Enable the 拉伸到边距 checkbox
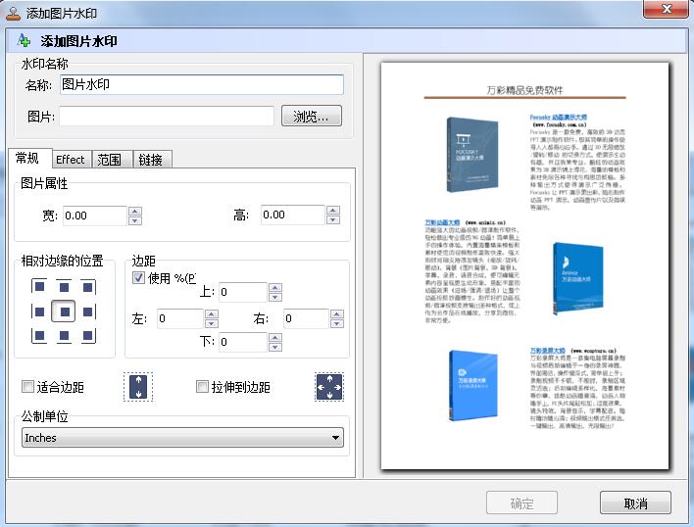694x527 pixels. click(x=203, y=387)
